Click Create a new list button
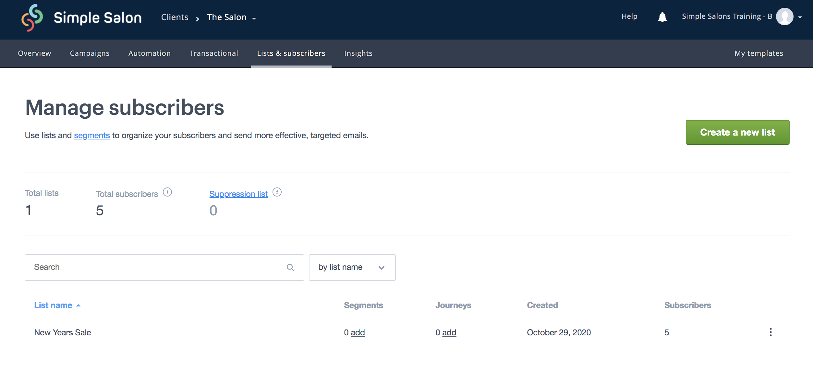 737,132
